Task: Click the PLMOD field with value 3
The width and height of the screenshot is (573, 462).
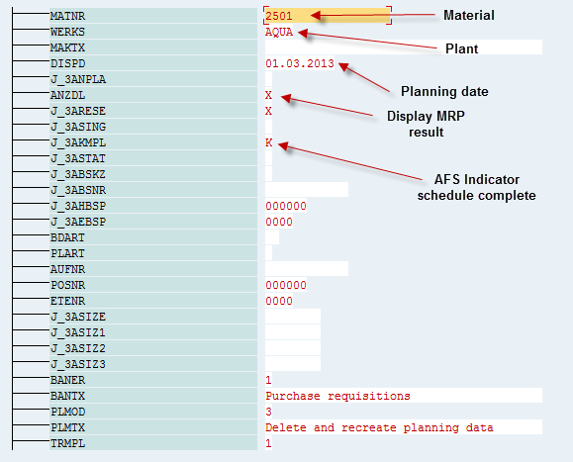Action: [268, 412]
